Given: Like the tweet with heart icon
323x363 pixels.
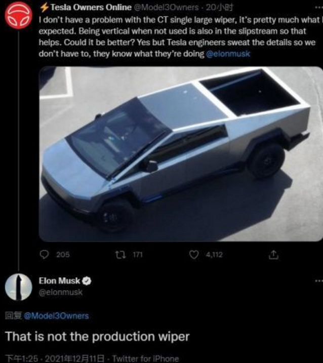Looking at the screenshot, I should tap(194, 255).
